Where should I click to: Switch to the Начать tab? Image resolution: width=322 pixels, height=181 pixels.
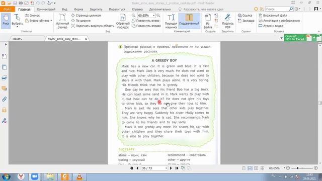(x=17, y=39)
